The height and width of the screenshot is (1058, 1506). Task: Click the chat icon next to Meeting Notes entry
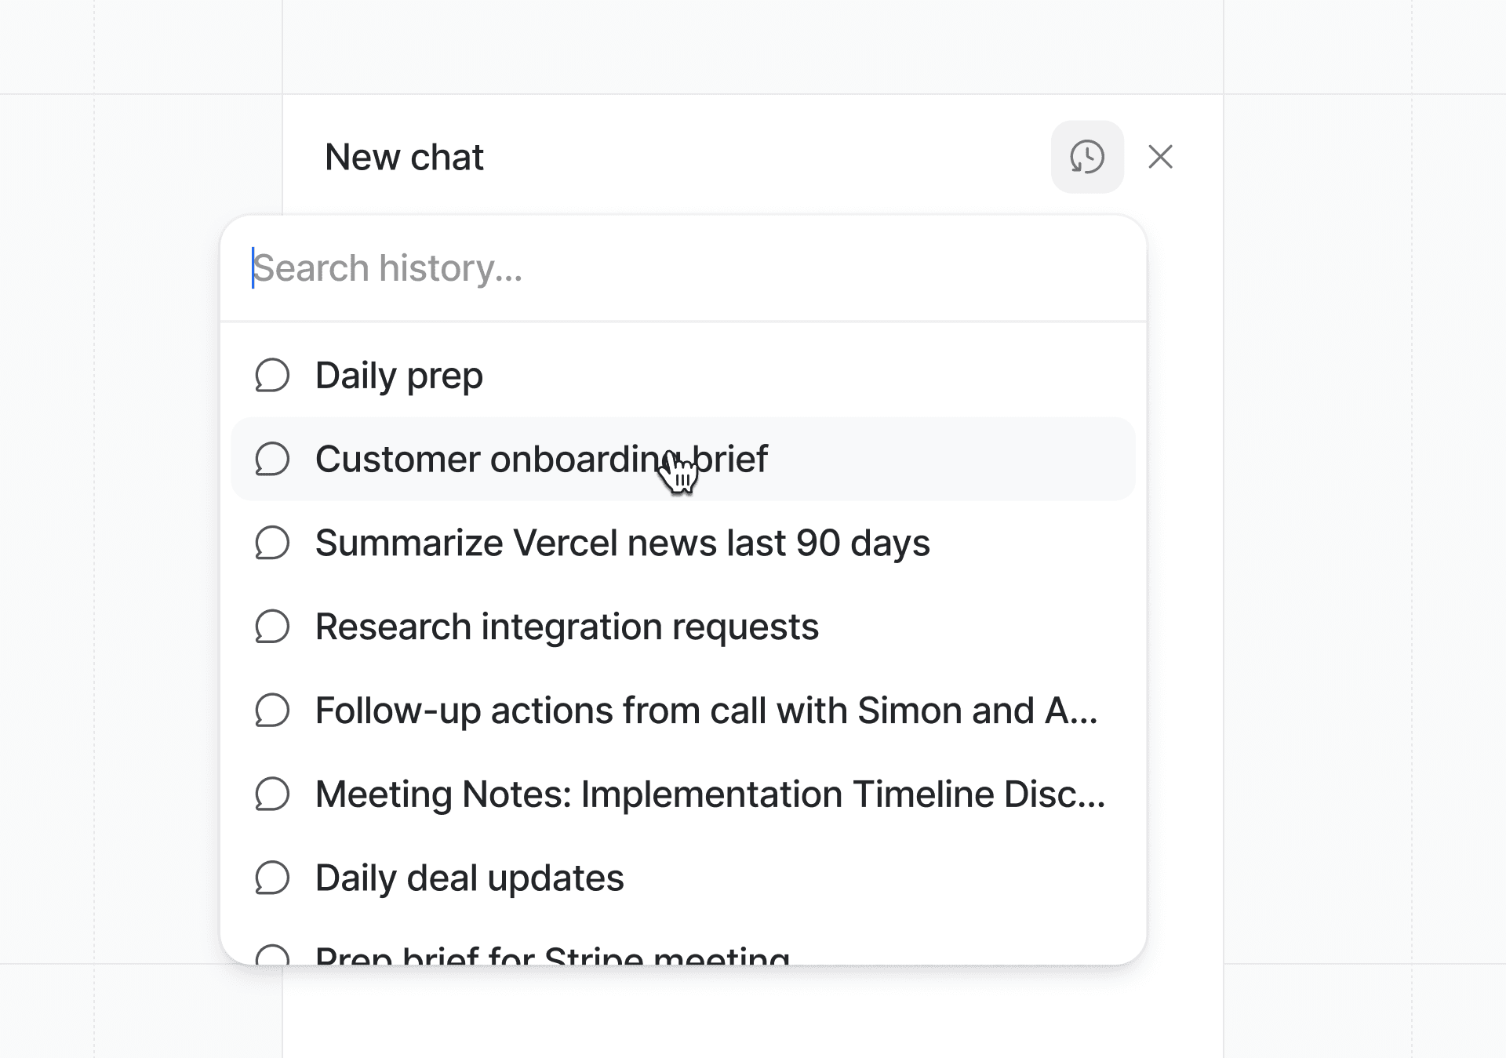click(x=272, y=794)
